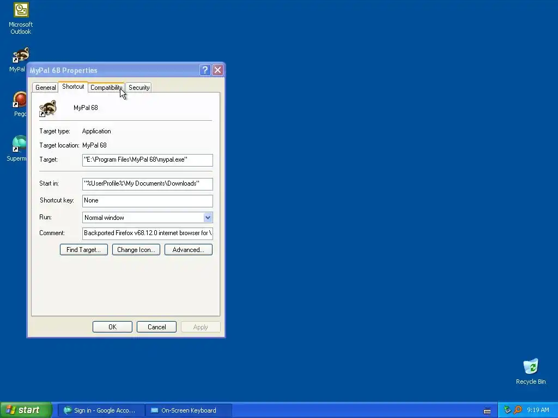This screenshot has width=558, height=418.
Task: Click the Change Icon button
Action: tap(136, 249)
